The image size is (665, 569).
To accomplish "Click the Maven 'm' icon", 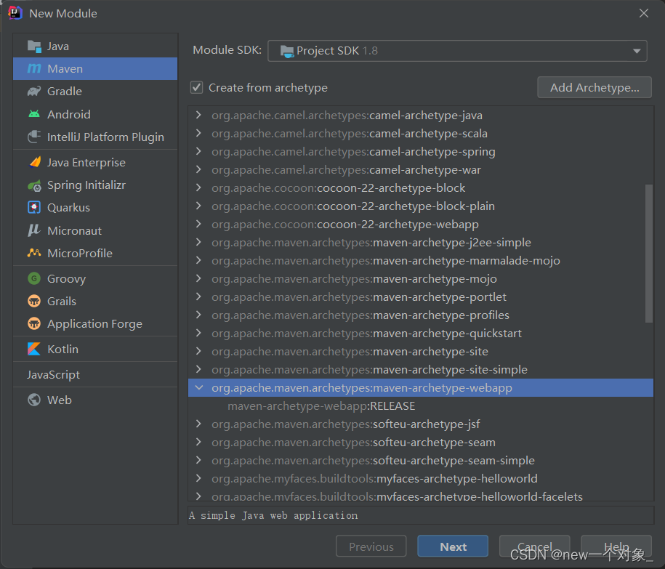I will coord(34,68).
